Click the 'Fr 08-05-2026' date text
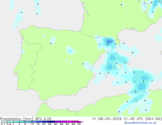 107,119
